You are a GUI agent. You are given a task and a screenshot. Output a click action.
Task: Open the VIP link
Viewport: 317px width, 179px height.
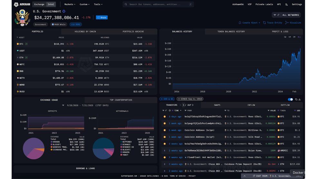point(249,4)
